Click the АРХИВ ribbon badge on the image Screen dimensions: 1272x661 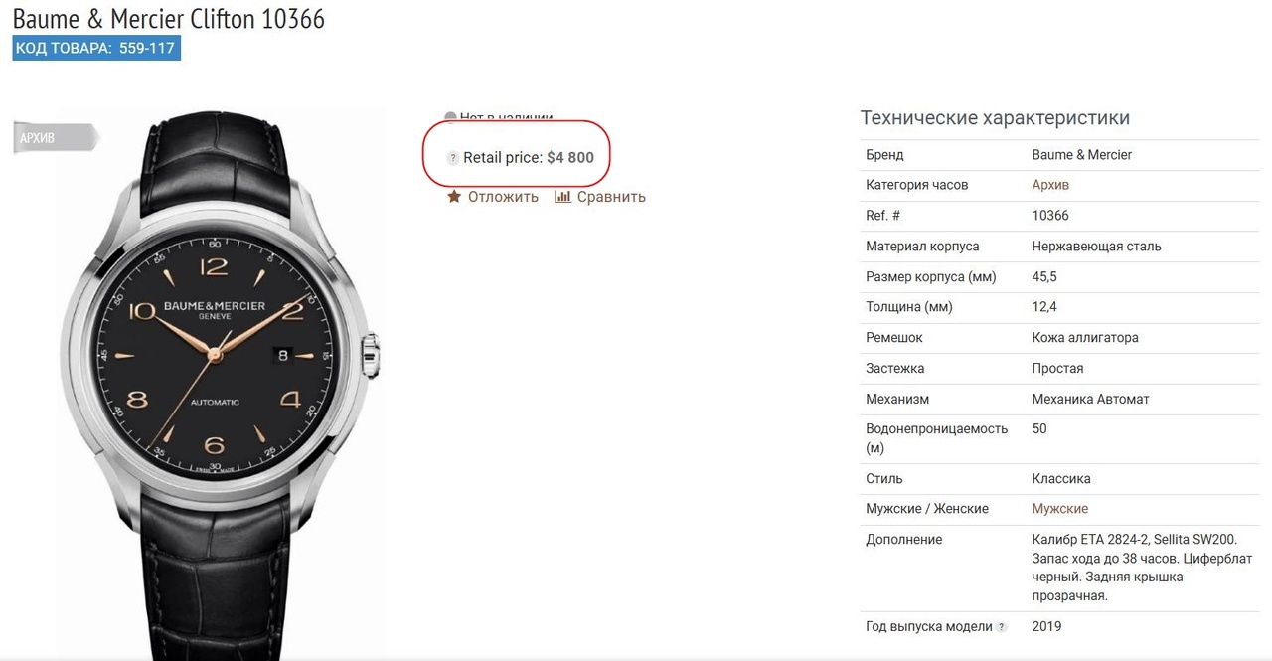(x=55, y=138)
